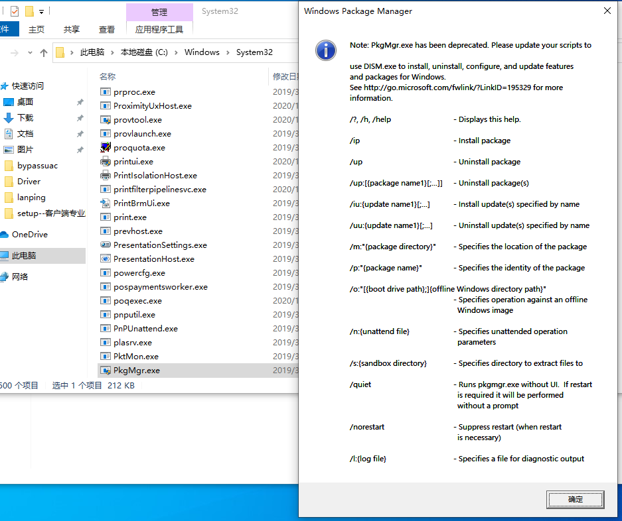Image resolution: width=622 pixels, height=521 pixels.
Task: Select lanping folder in navigation pane
Action: point(31,198)
